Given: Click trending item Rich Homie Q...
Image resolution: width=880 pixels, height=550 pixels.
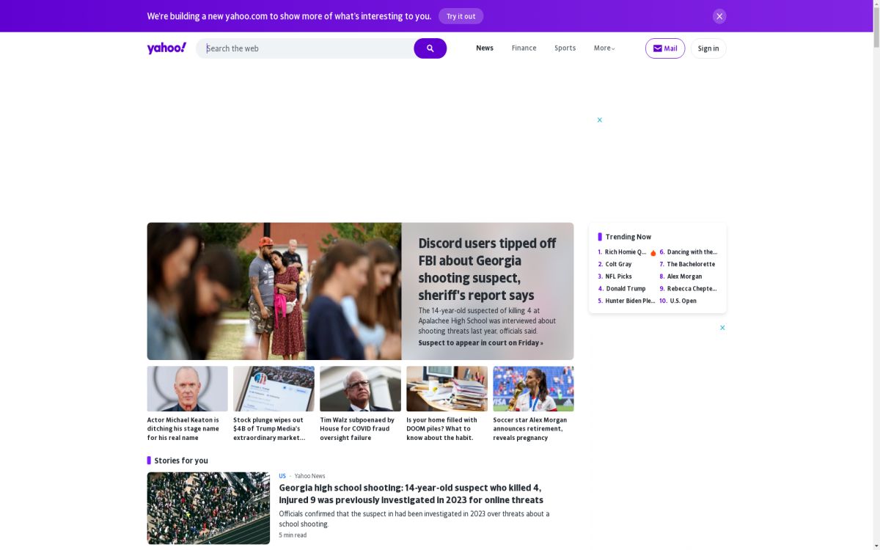Looking at the screenshot, I should [x=626, y=252].
